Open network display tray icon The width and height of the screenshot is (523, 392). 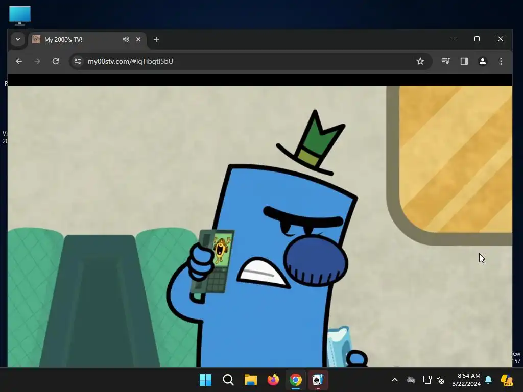427,380
